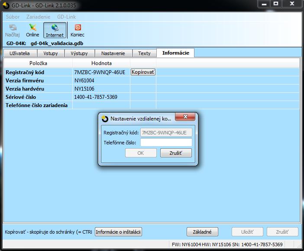304x251 pixels.
Task: Click OK in the dialog
Action: [x=141, y=153]
